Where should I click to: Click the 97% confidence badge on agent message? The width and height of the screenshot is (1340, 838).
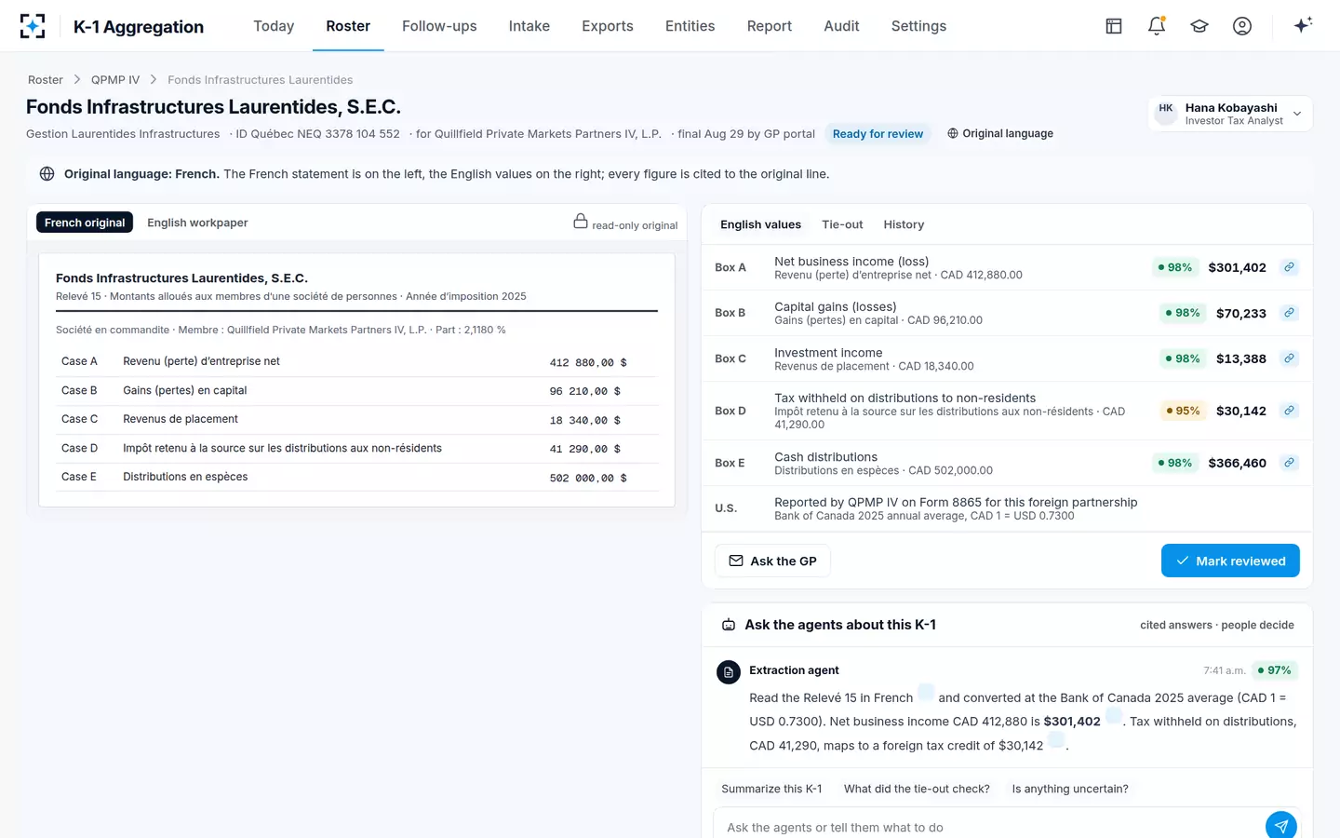[1274, 670]
